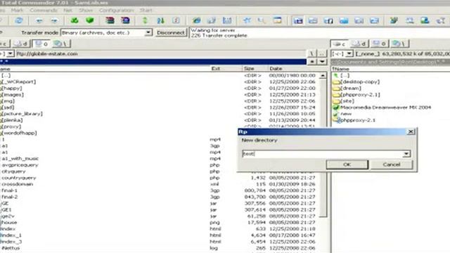Screen dimensions: 450x253
Task: Click the Disconnect button
Action: [171, 33]
